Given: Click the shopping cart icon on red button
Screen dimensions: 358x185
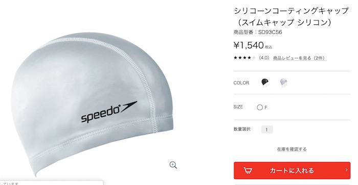Looking at the screenshot, I should coord(248,170).
